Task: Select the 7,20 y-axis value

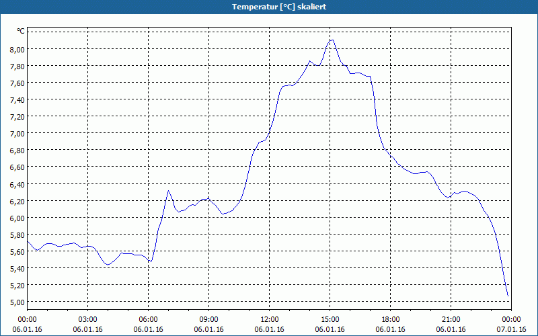Action: tap(17, 116)
